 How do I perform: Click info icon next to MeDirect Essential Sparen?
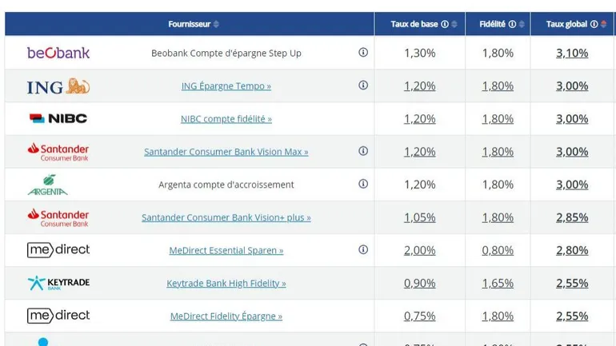click(363, 249)
